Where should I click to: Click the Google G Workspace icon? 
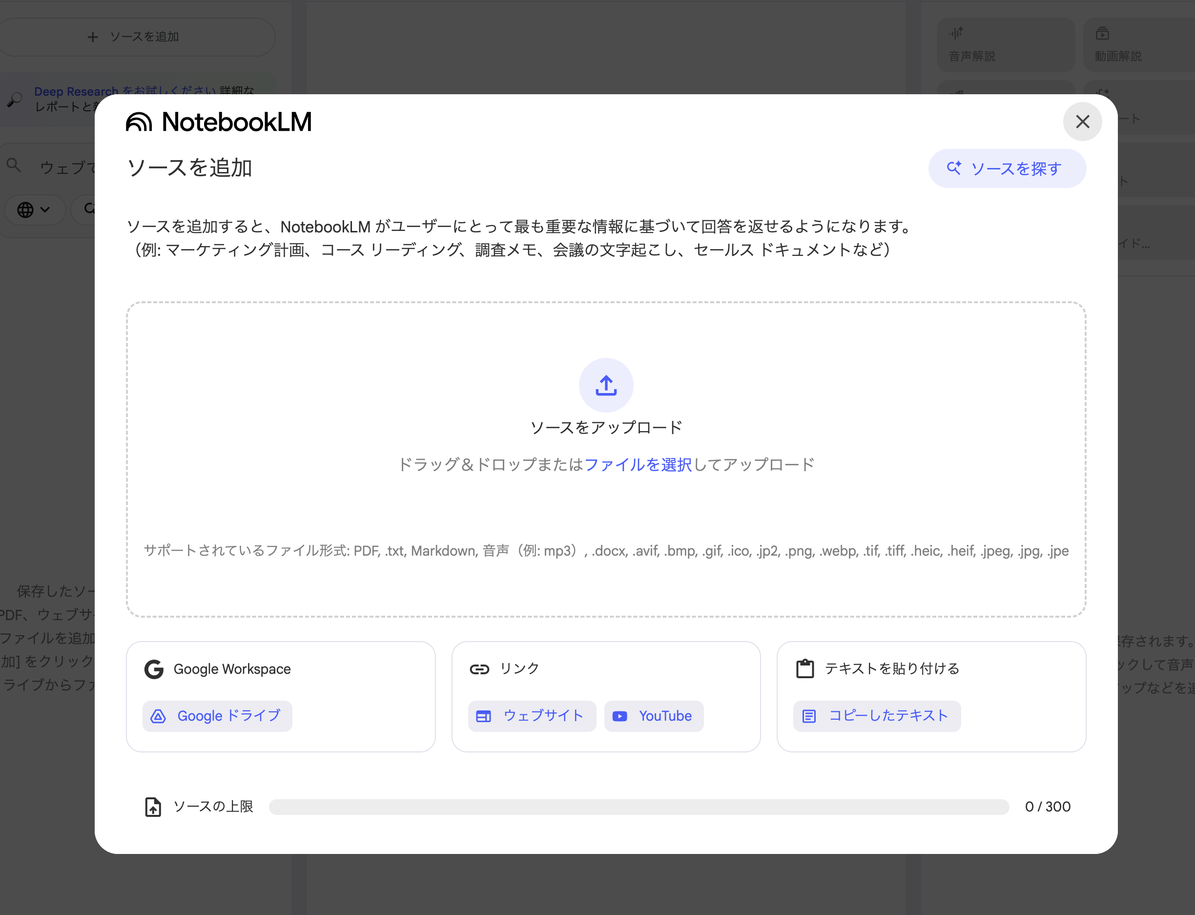tap(154, 669)
